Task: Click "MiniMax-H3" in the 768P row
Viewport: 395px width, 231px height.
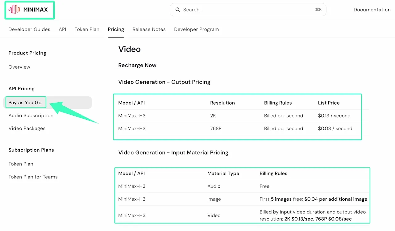Action: (x=132, y=128)
